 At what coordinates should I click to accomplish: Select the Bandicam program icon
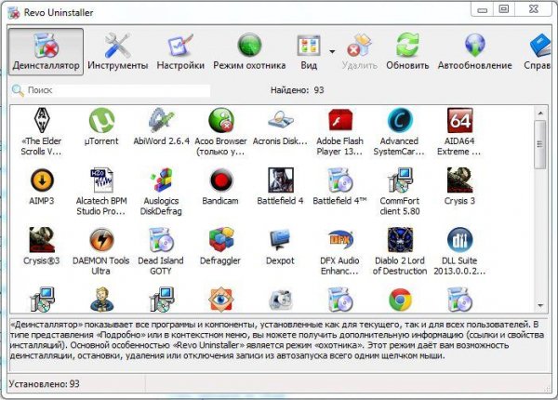point(221,180)
